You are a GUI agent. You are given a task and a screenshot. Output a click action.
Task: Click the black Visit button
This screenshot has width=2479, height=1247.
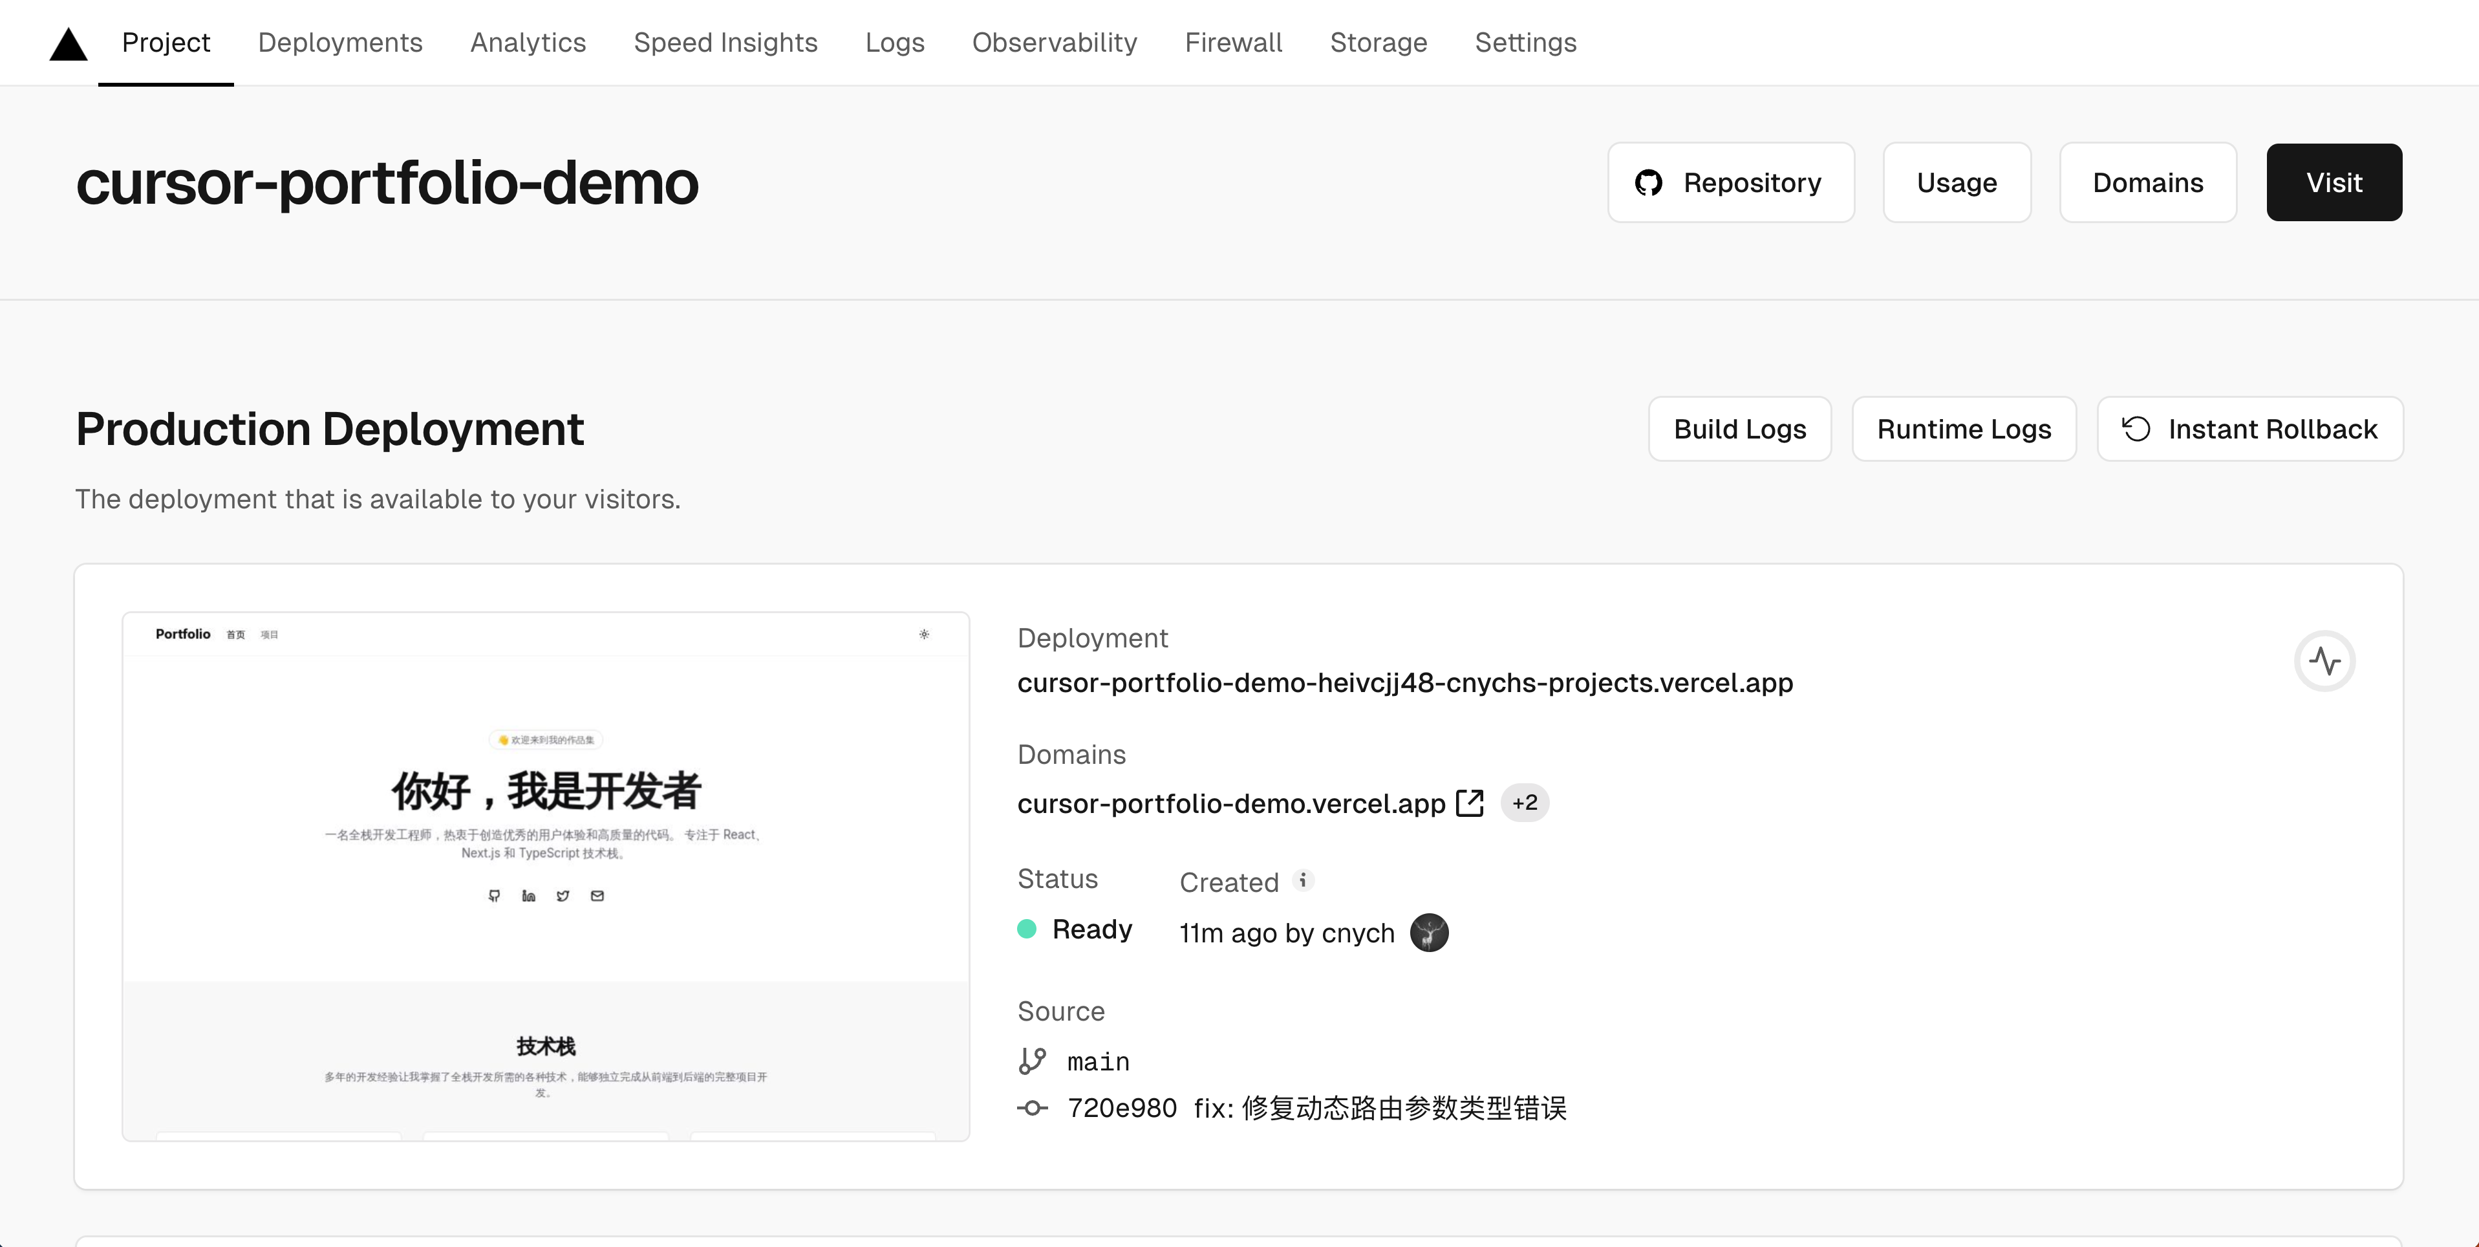coord(2334,182)
